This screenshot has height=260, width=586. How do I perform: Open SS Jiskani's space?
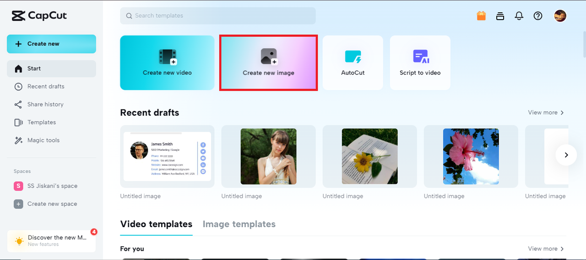pyautogui.click(x=51, y=186)
